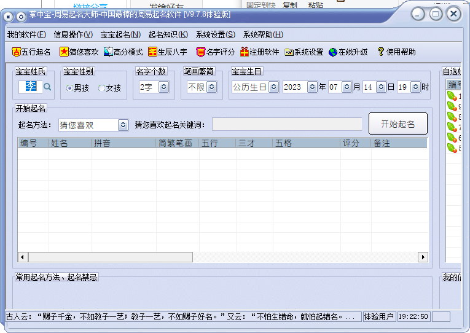Close the 周易起名大师 window
The height and width of the screenshot is (333, 470).
(454, 14)
